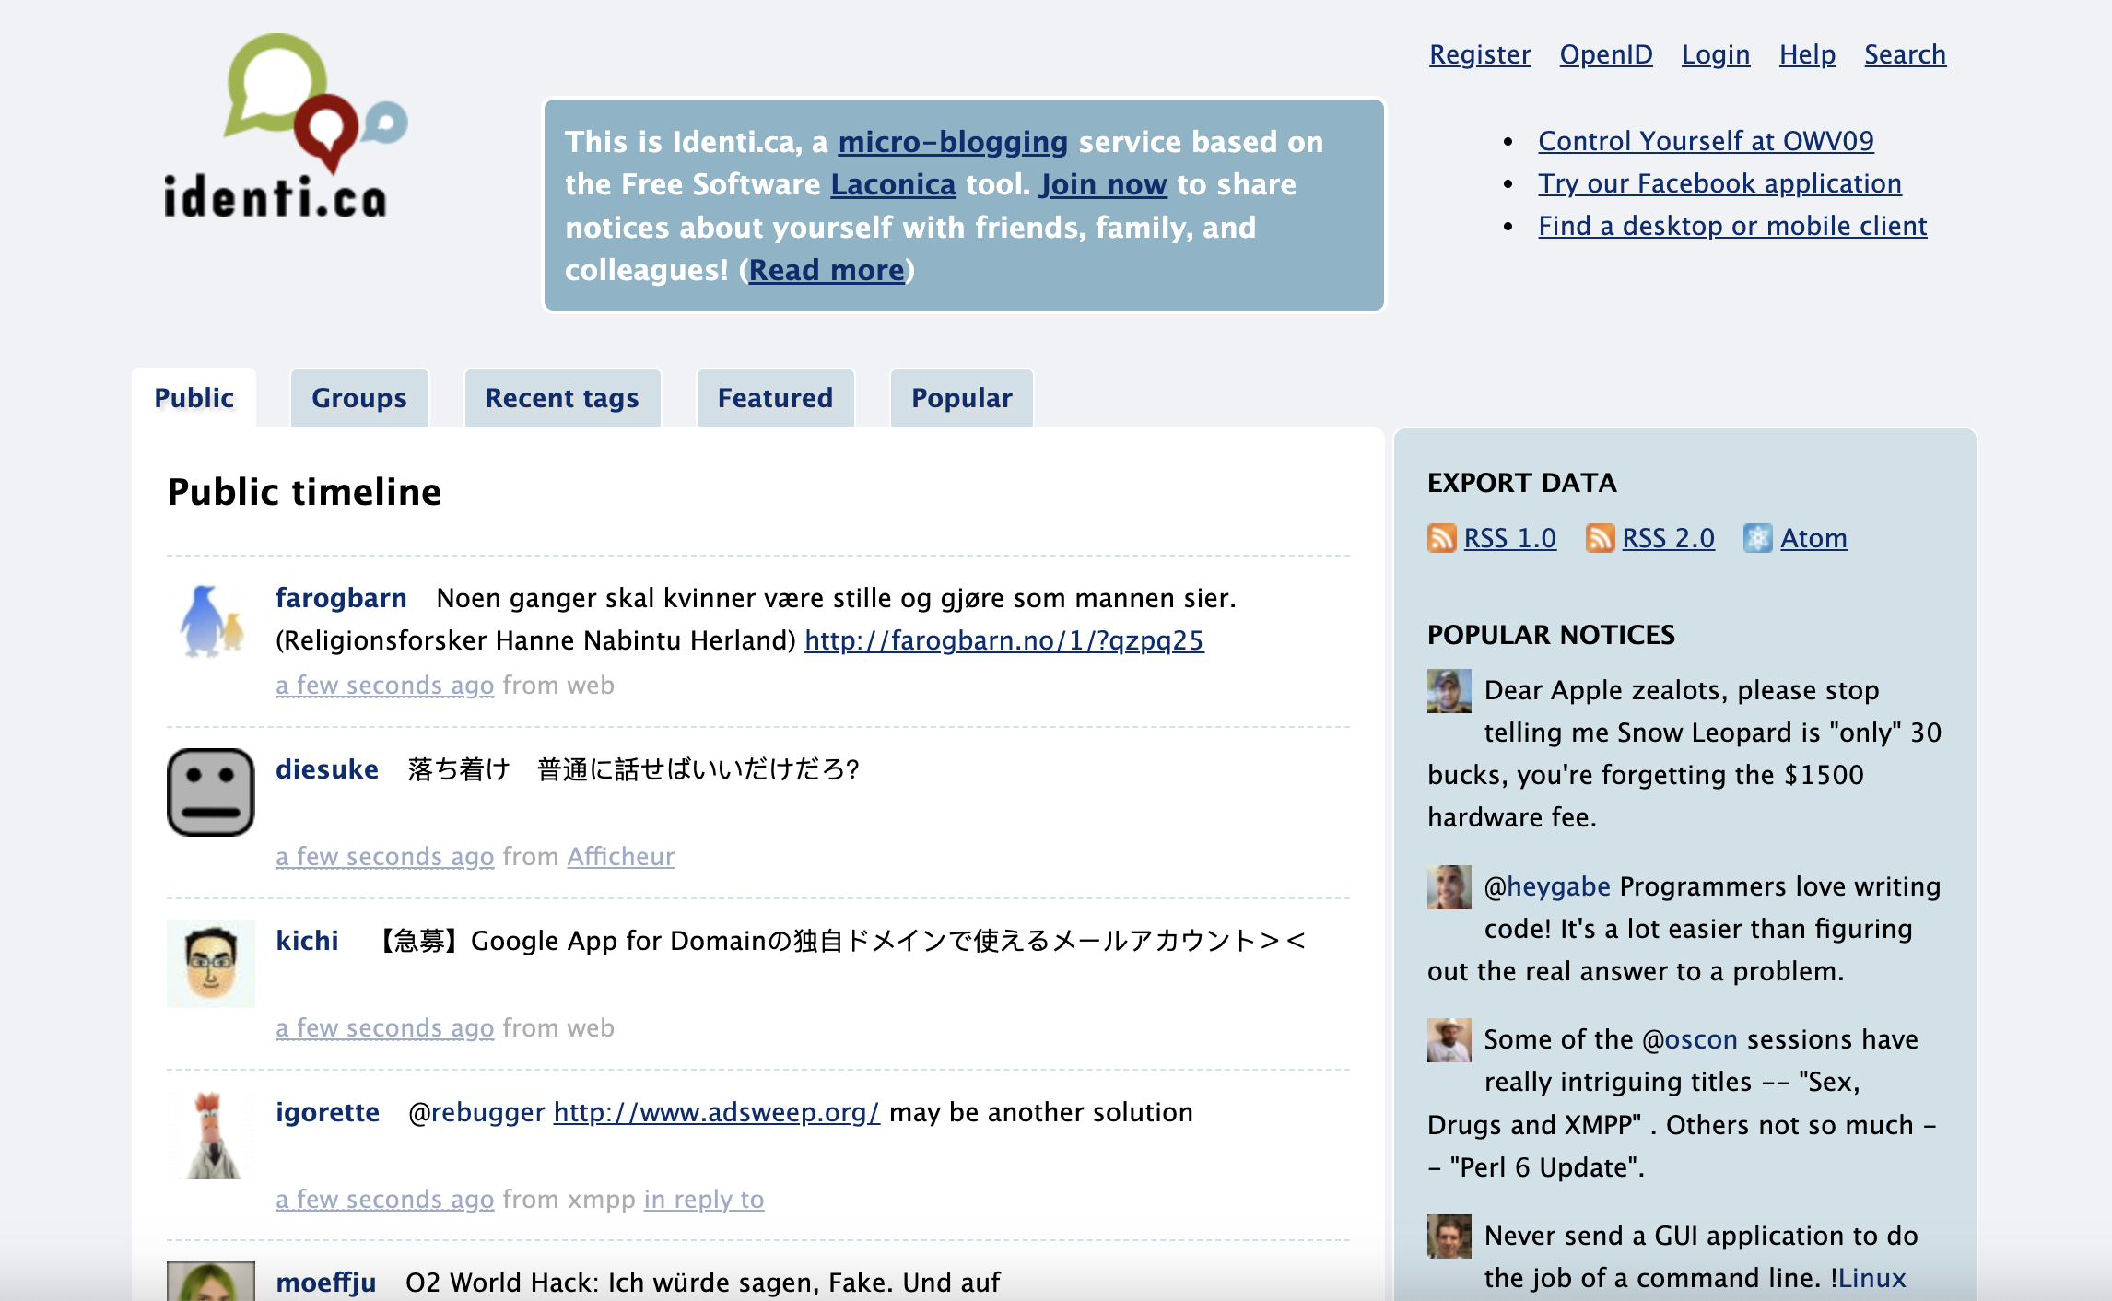Click the RSS 2.0 feed icon
Viewport: 2112px width, 1301px height.
1600,538
